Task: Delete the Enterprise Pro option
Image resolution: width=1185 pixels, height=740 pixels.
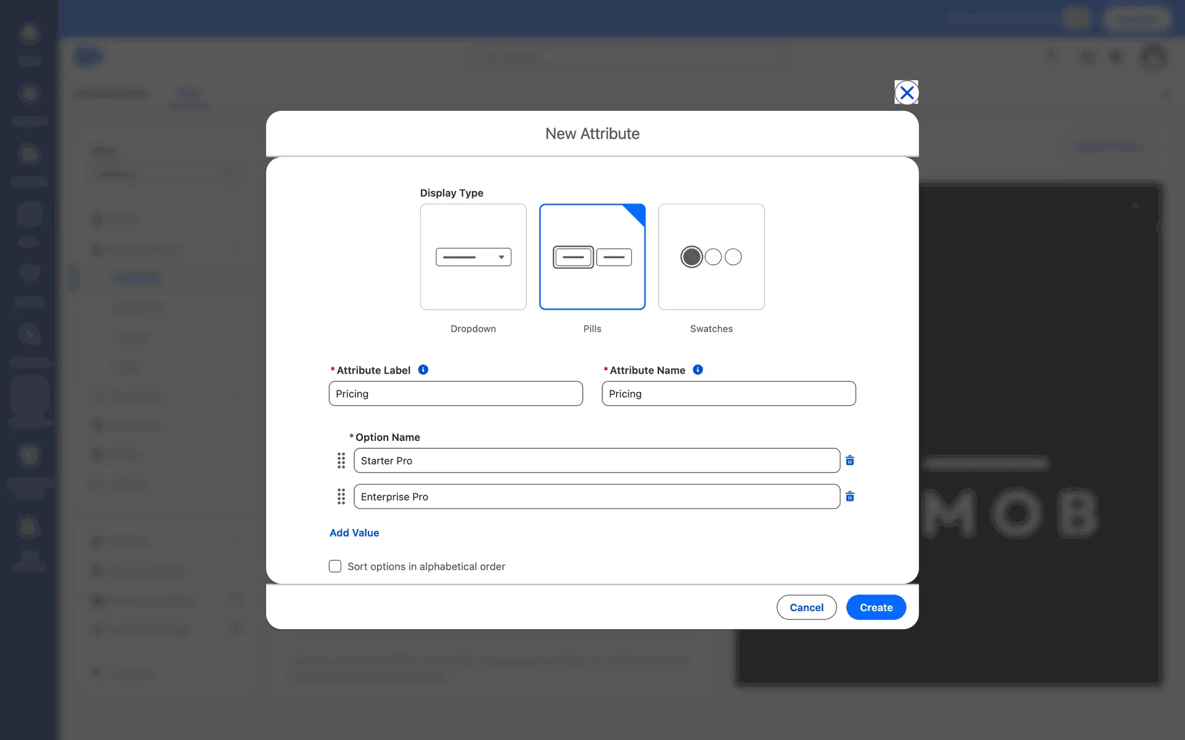Action: pyautogui.click(x=850, y=496)
